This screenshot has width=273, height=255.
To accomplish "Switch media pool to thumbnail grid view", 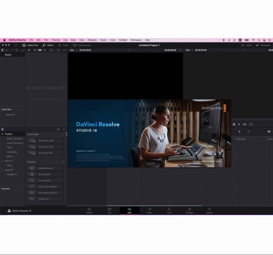I will click(40, 50).
